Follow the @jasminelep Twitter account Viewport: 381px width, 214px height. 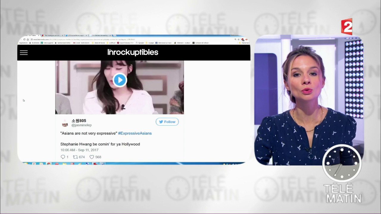click(x=167, y=122)
